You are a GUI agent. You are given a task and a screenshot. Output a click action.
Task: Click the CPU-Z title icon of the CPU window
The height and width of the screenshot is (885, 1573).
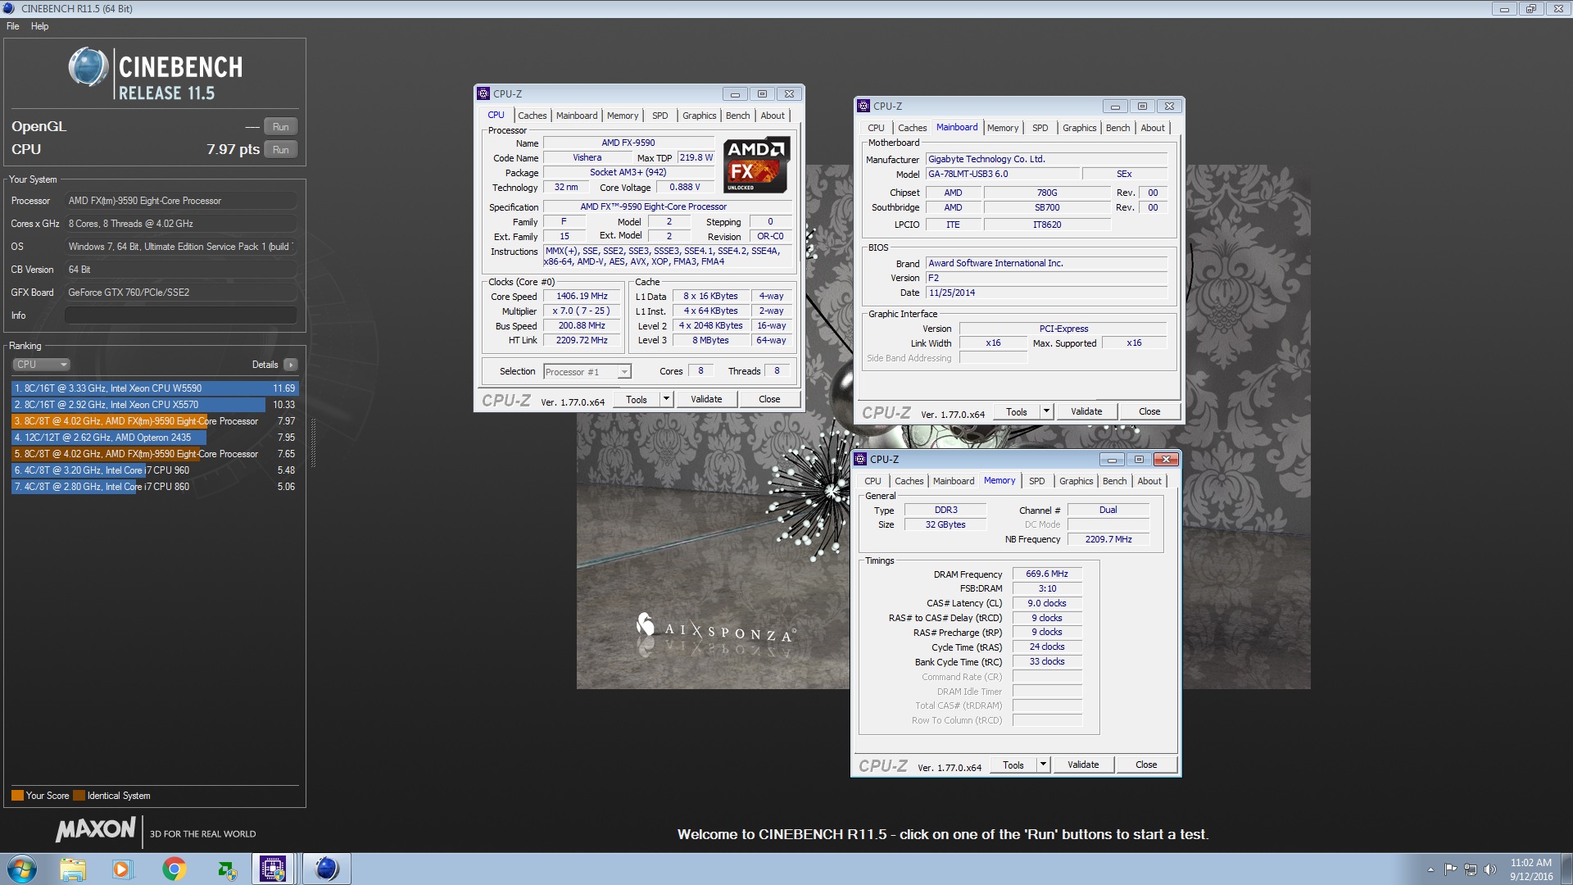tap(484, 93)
